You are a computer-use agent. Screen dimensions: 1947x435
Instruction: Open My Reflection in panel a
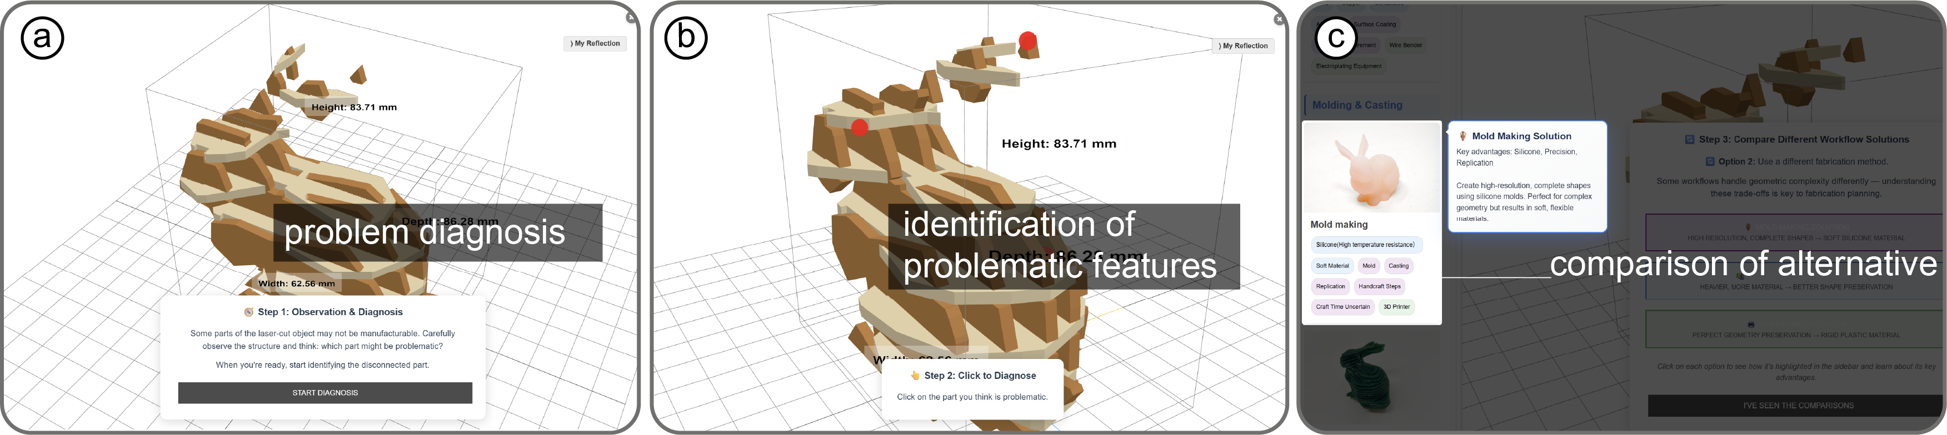pyautogui.click(x=596, y=44)
